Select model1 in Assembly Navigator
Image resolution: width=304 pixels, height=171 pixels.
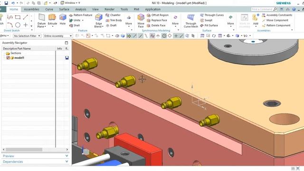[19, 58]
